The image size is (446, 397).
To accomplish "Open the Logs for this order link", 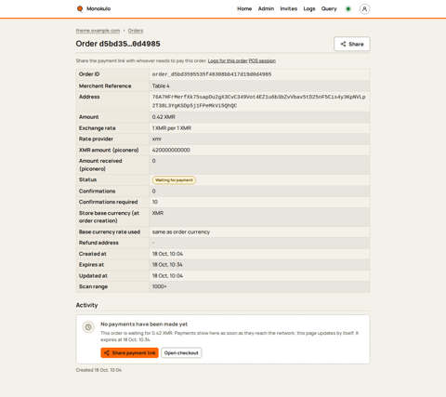I will 228,60.
